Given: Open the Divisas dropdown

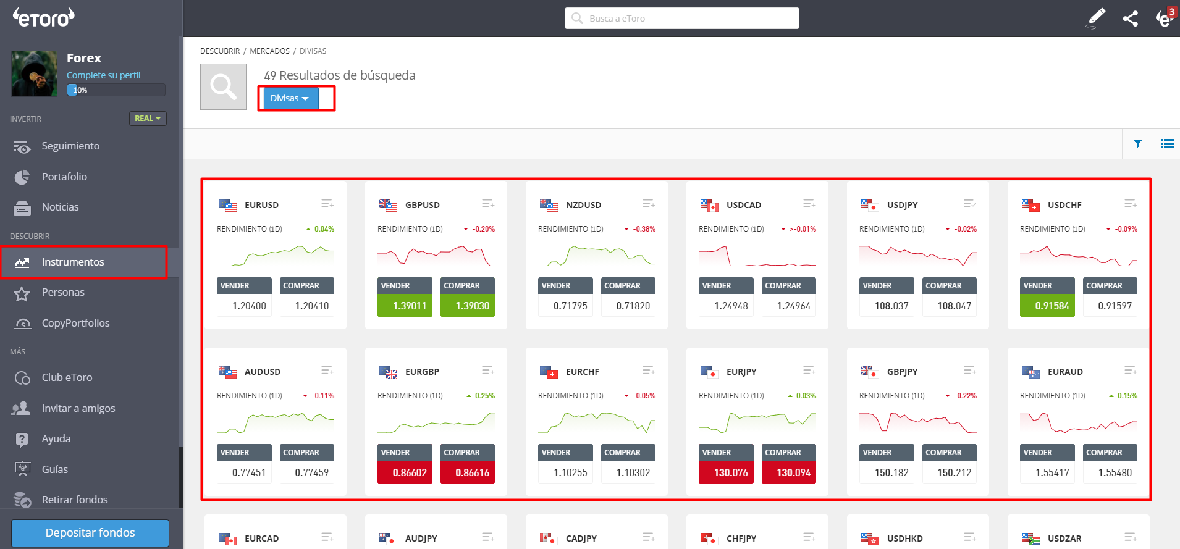Looking at the screenshot, I should (290, 98).
